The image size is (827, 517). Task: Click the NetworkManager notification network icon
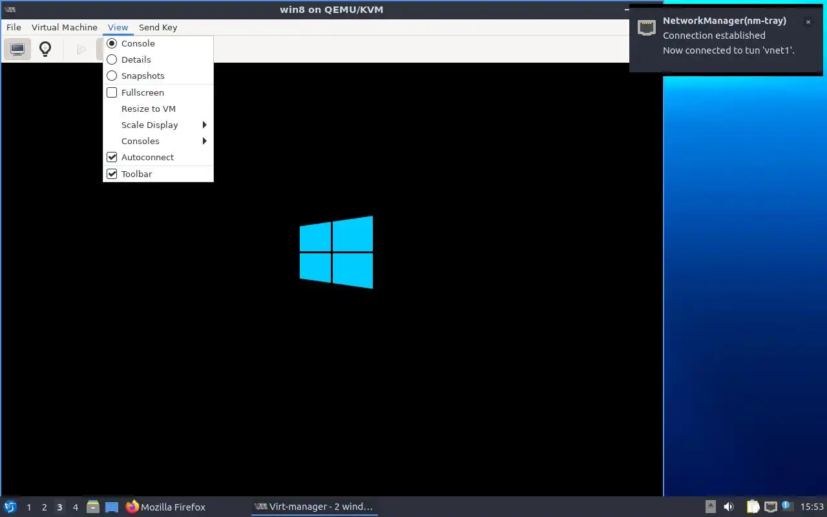[x=647, y=28]
